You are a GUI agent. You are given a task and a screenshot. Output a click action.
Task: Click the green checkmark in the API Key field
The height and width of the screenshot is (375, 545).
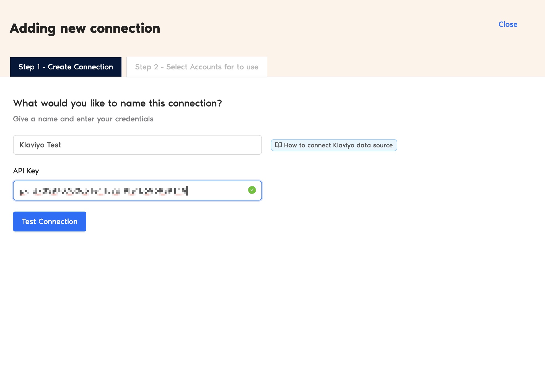tap(252, 190)
